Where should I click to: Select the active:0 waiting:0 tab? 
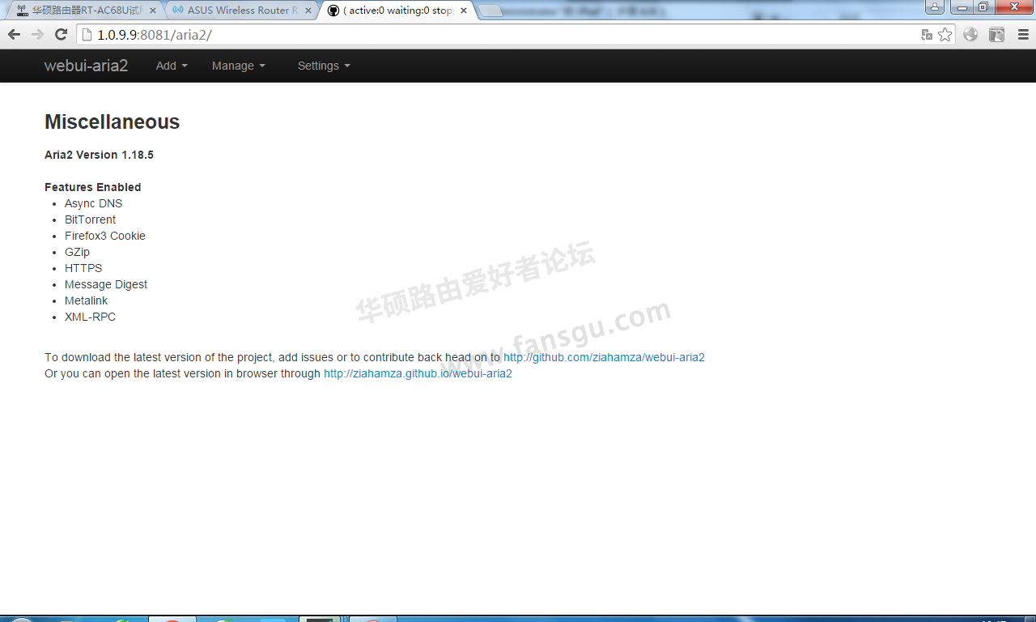click(x=397, y=11)
